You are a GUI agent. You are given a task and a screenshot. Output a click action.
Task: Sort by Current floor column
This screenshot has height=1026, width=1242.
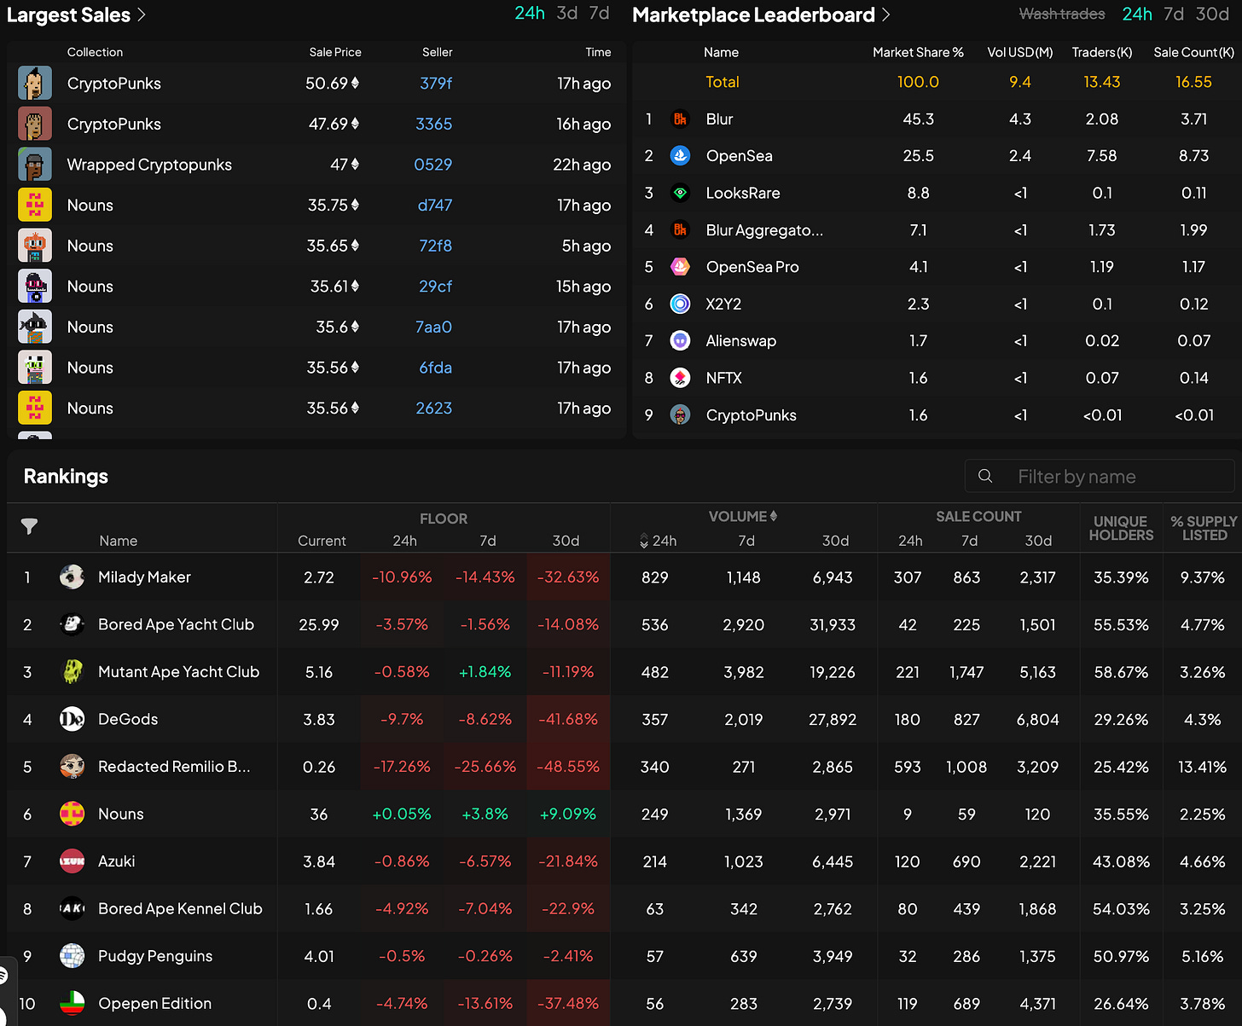[x=322, y=541]
